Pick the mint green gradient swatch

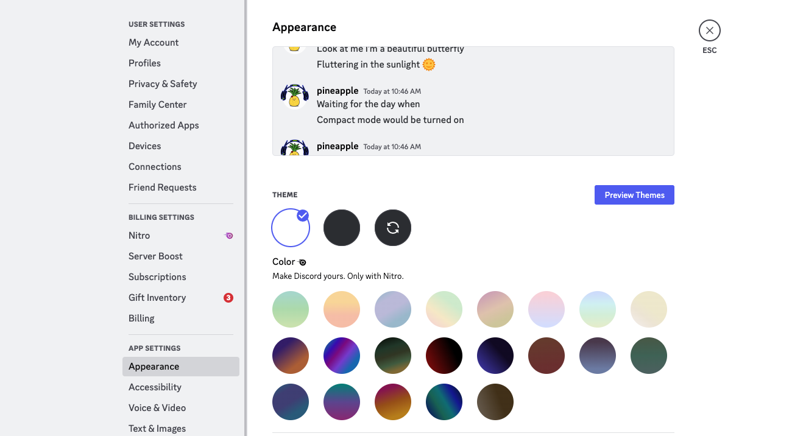click(x=291, y=309)
